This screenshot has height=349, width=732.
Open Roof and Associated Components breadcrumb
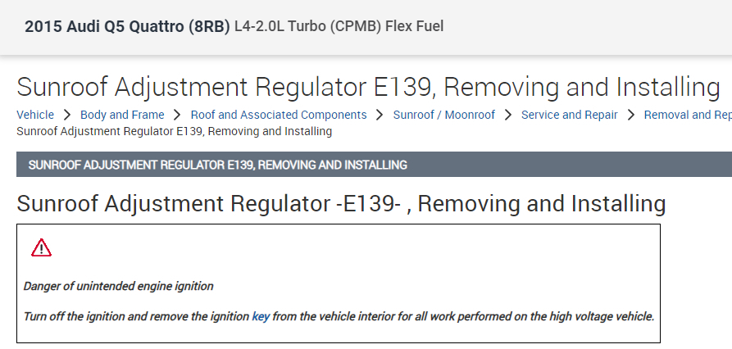tap(279, 116)
